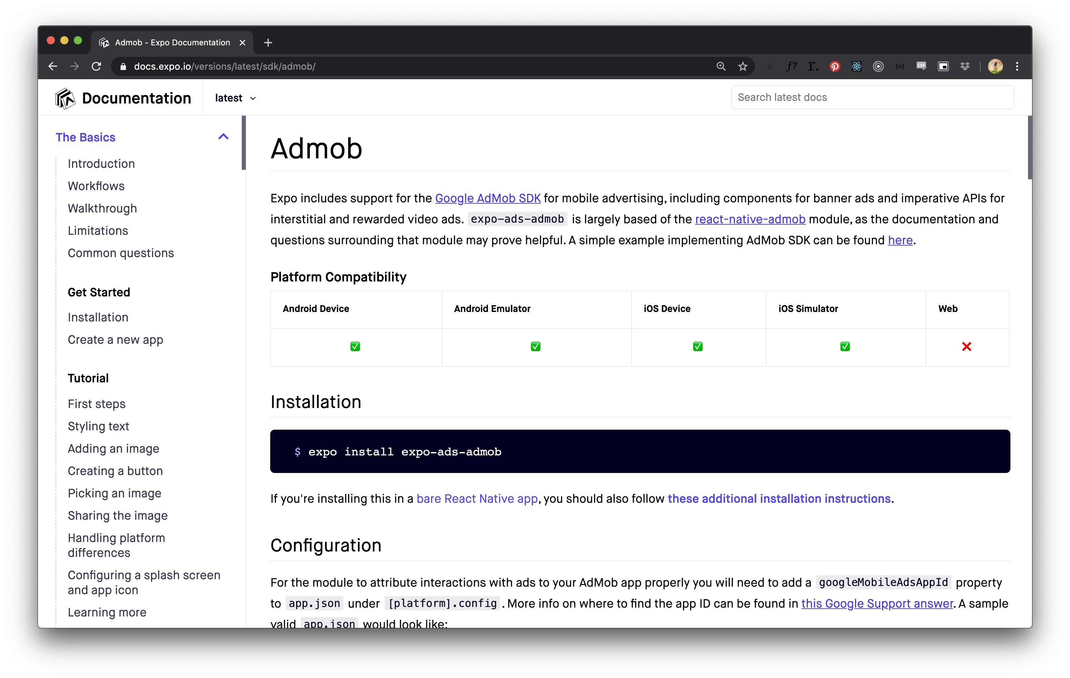Click the browser forward arrow

pyautogui.click(x=74, y=66)
